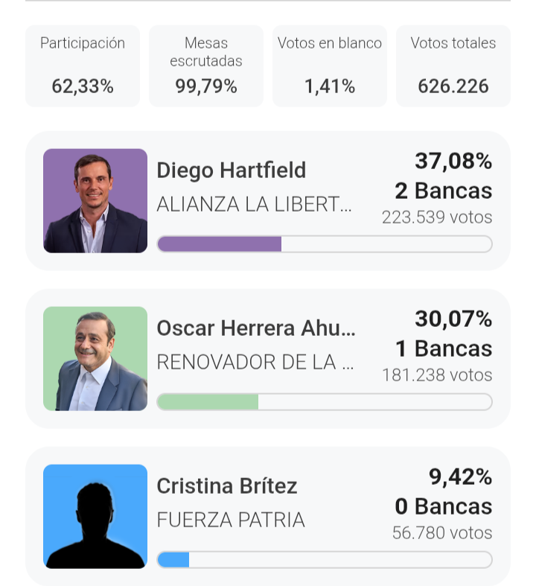This screenshot has height=586, width=536.
Task: Expand truncated ALIANZA LA LIBERT... party name
Action: coord(254,205)
